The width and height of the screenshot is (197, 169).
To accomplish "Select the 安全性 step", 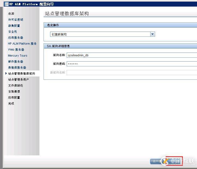I will click(x=13, y=32).
